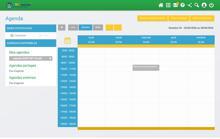Viewport: 220px width, 139px height.
Task: Go to the home page icon
Action: 161,5
